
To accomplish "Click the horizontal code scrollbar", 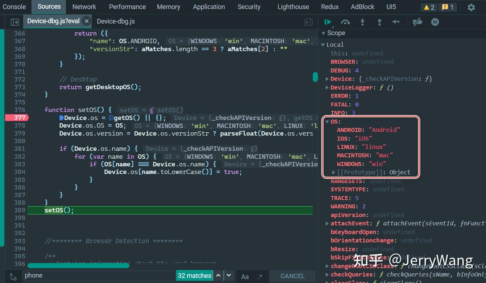I will (78, 265).
